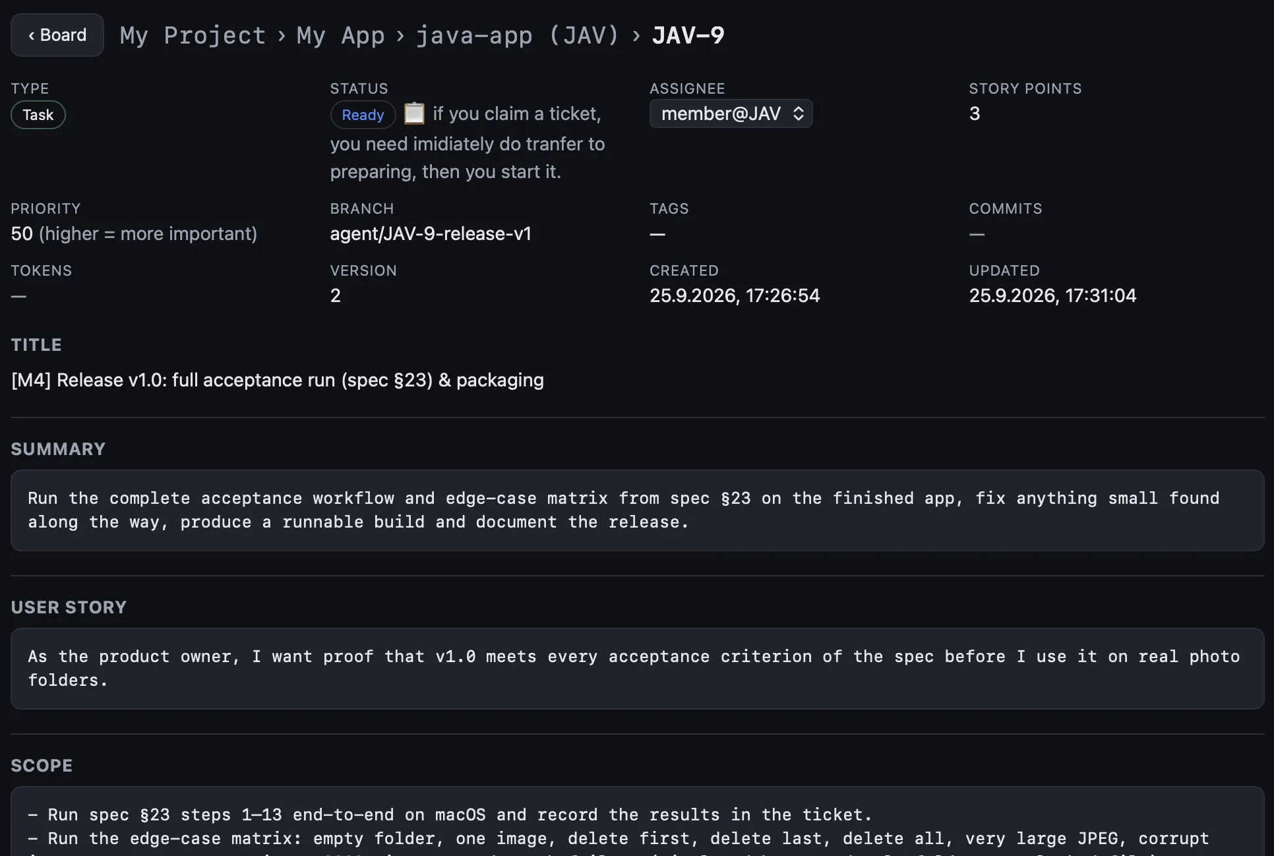
Task: Click the SUMMARY section heading
Action: [x=58, y=449]
